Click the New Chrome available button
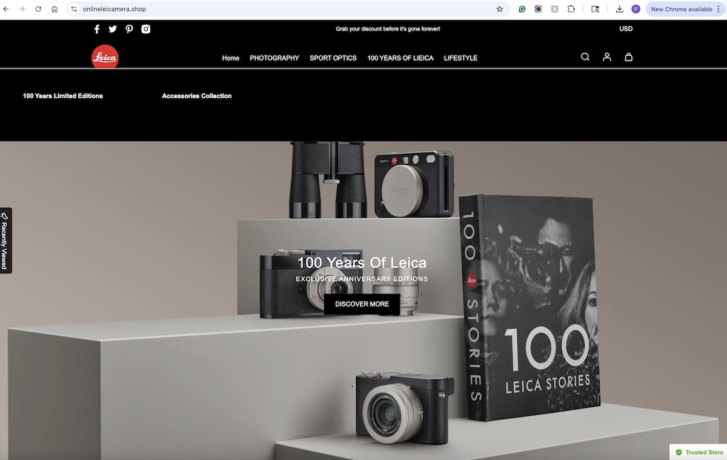The image size is (727, 460). 682,9
